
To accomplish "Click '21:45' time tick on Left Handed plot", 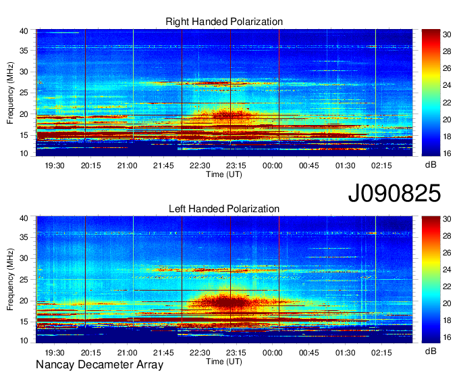I will coord(163,353).
